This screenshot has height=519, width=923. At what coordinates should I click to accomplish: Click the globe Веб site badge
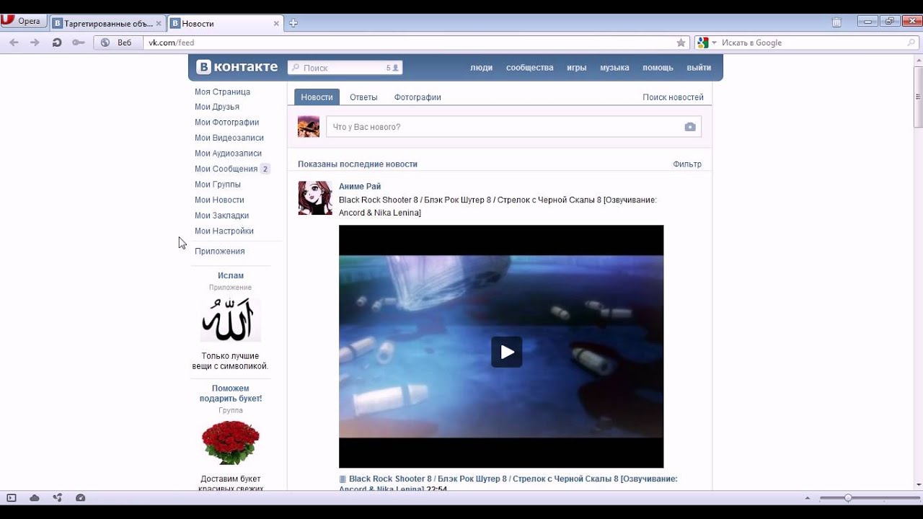[118, 43]
